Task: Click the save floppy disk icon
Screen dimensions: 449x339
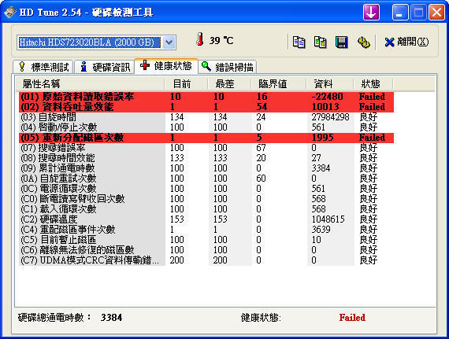Action: [341, 42]
